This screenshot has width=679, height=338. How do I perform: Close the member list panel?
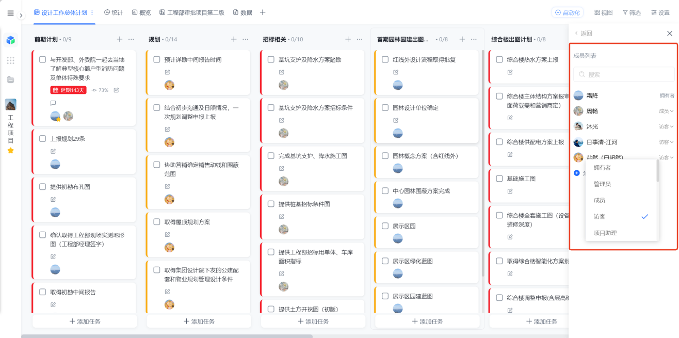coord(670,34)
